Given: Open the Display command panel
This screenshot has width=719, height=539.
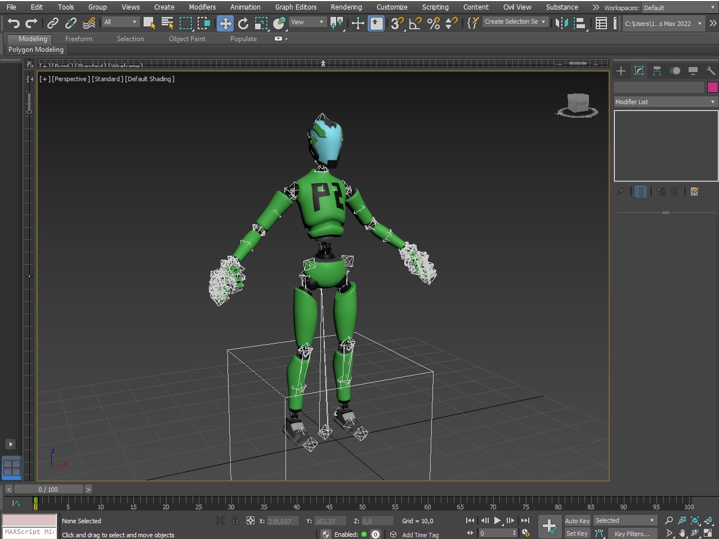Looking at the screenshot, I should (x=693, y=70).
